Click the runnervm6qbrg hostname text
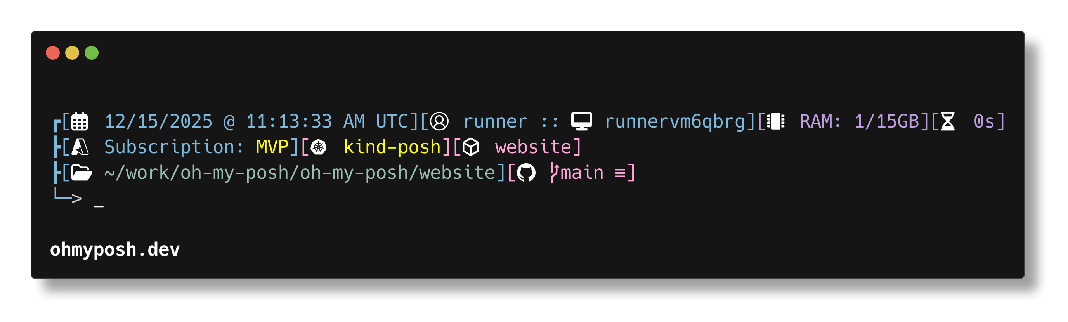Screen dimensions: 1068x322 click(x=674, y=121)
